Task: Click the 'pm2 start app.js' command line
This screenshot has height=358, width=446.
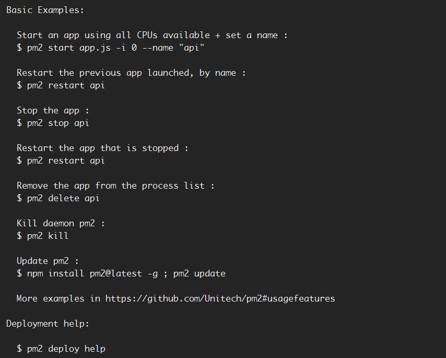Action: 110,48
